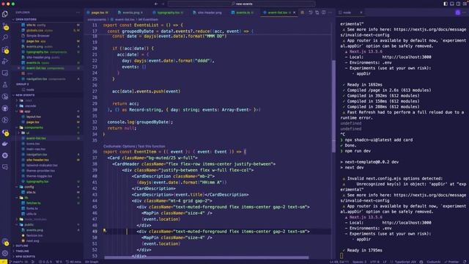The width and height of the screenshot is (469, 264).
Task: Close the node terminal tab
Action: click(361, 12)
